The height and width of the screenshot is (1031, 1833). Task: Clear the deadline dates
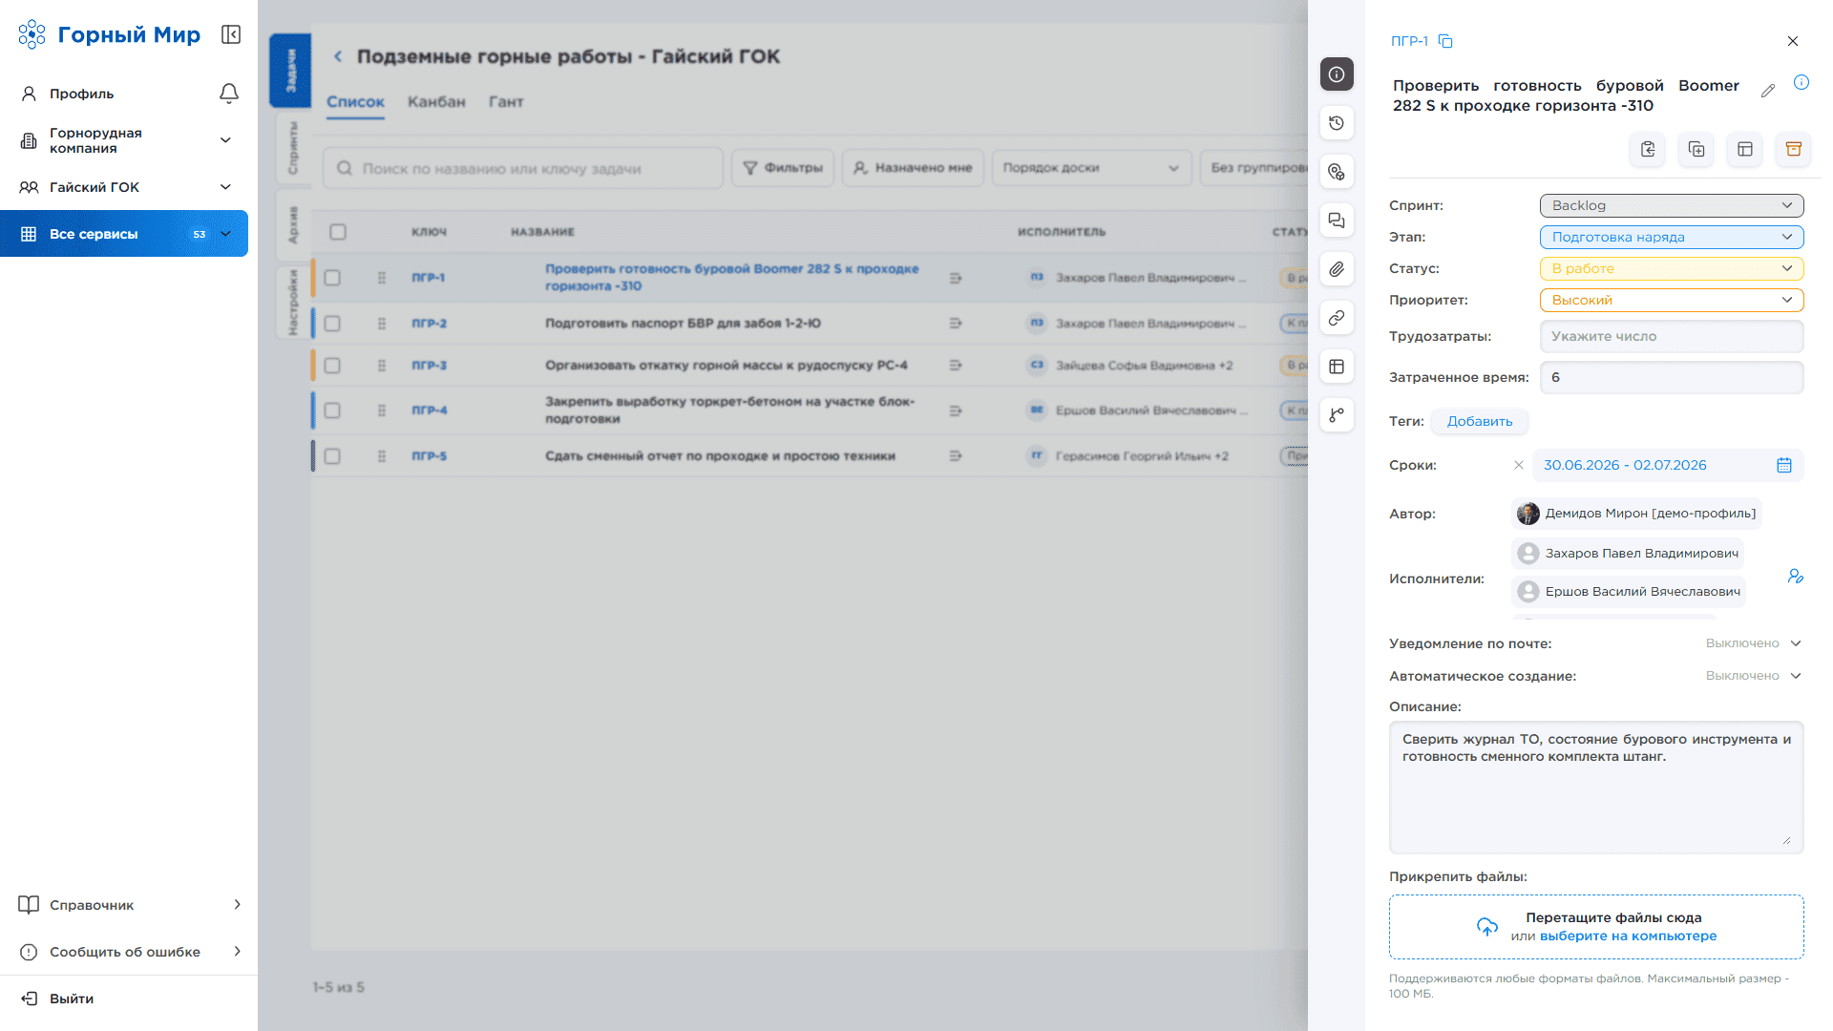[x=1518, y=465]
